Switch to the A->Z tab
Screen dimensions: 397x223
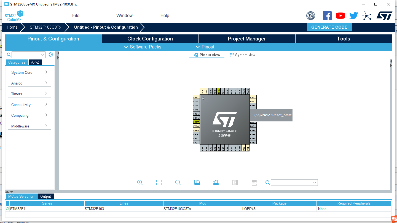click(35, 62)
